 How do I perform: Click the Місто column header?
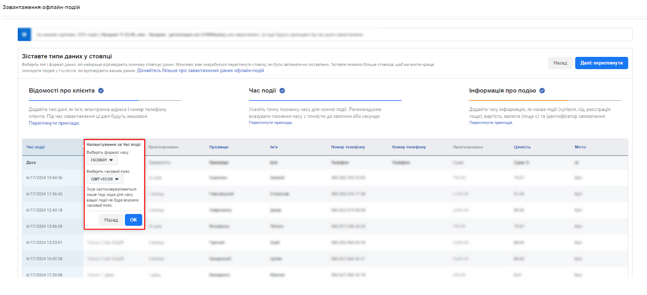(x=580, y=147)
